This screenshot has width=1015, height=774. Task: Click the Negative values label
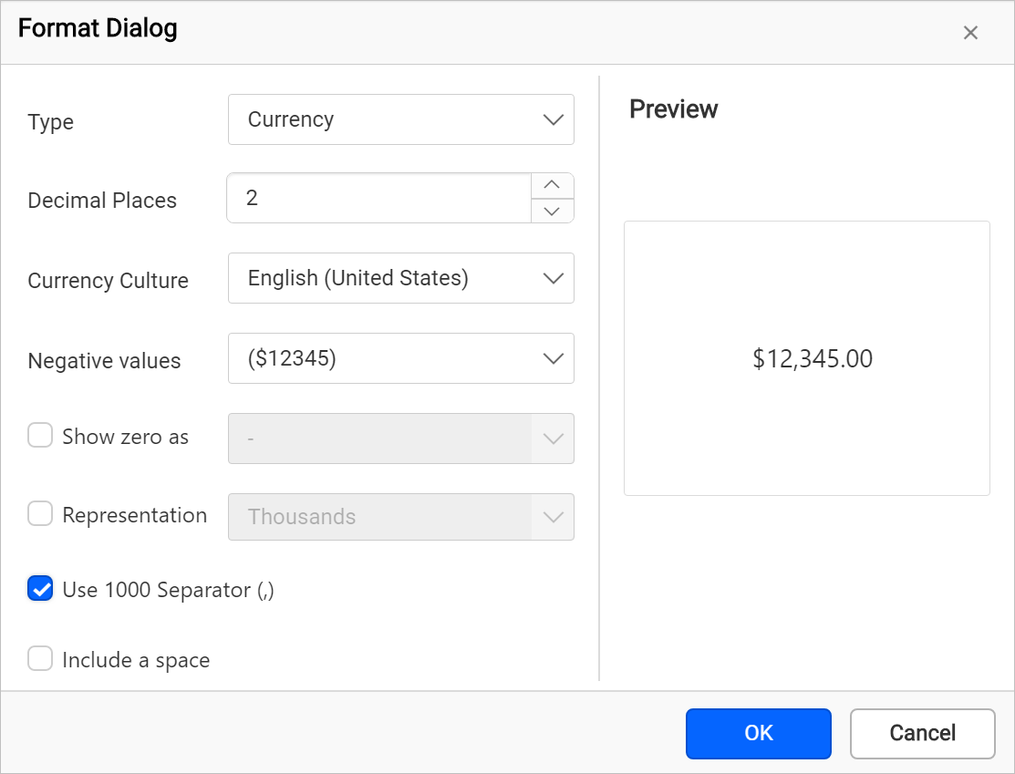(104, 361)
